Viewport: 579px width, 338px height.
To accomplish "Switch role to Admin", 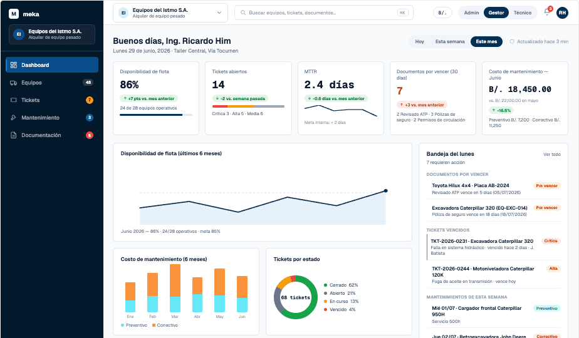I will pyautogui.click(x=471, y=13).
